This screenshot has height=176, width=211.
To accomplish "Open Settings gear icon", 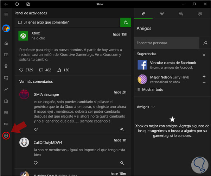I will tap(6, 136).
